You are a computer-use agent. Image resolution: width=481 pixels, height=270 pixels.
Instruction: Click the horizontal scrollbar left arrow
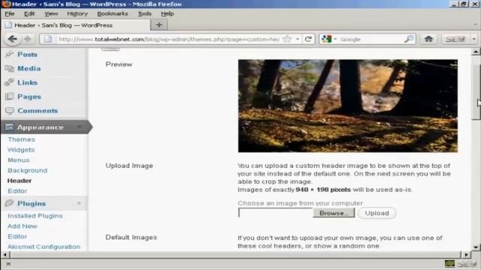coord(5,255)
